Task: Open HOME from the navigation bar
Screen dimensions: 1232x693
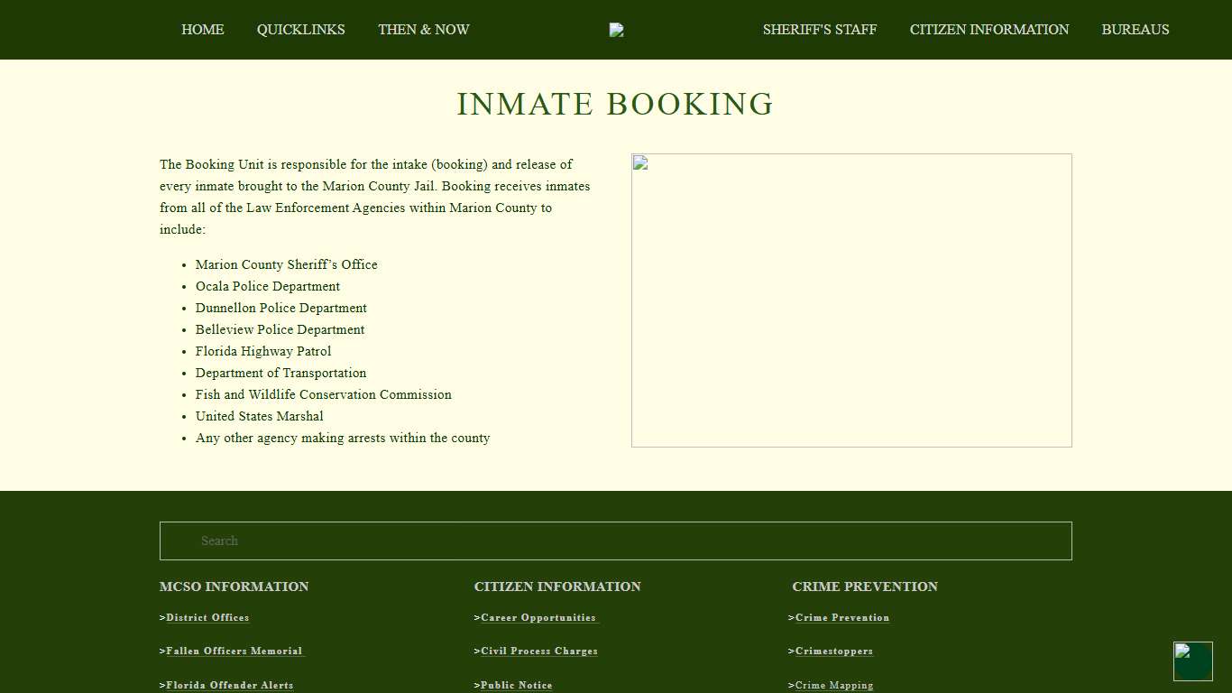Action: 202,30
